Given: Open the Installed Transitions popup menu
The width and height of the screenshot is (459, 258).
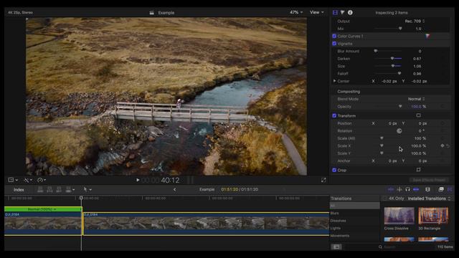Looking at the screenshot, I should [429, 199].
